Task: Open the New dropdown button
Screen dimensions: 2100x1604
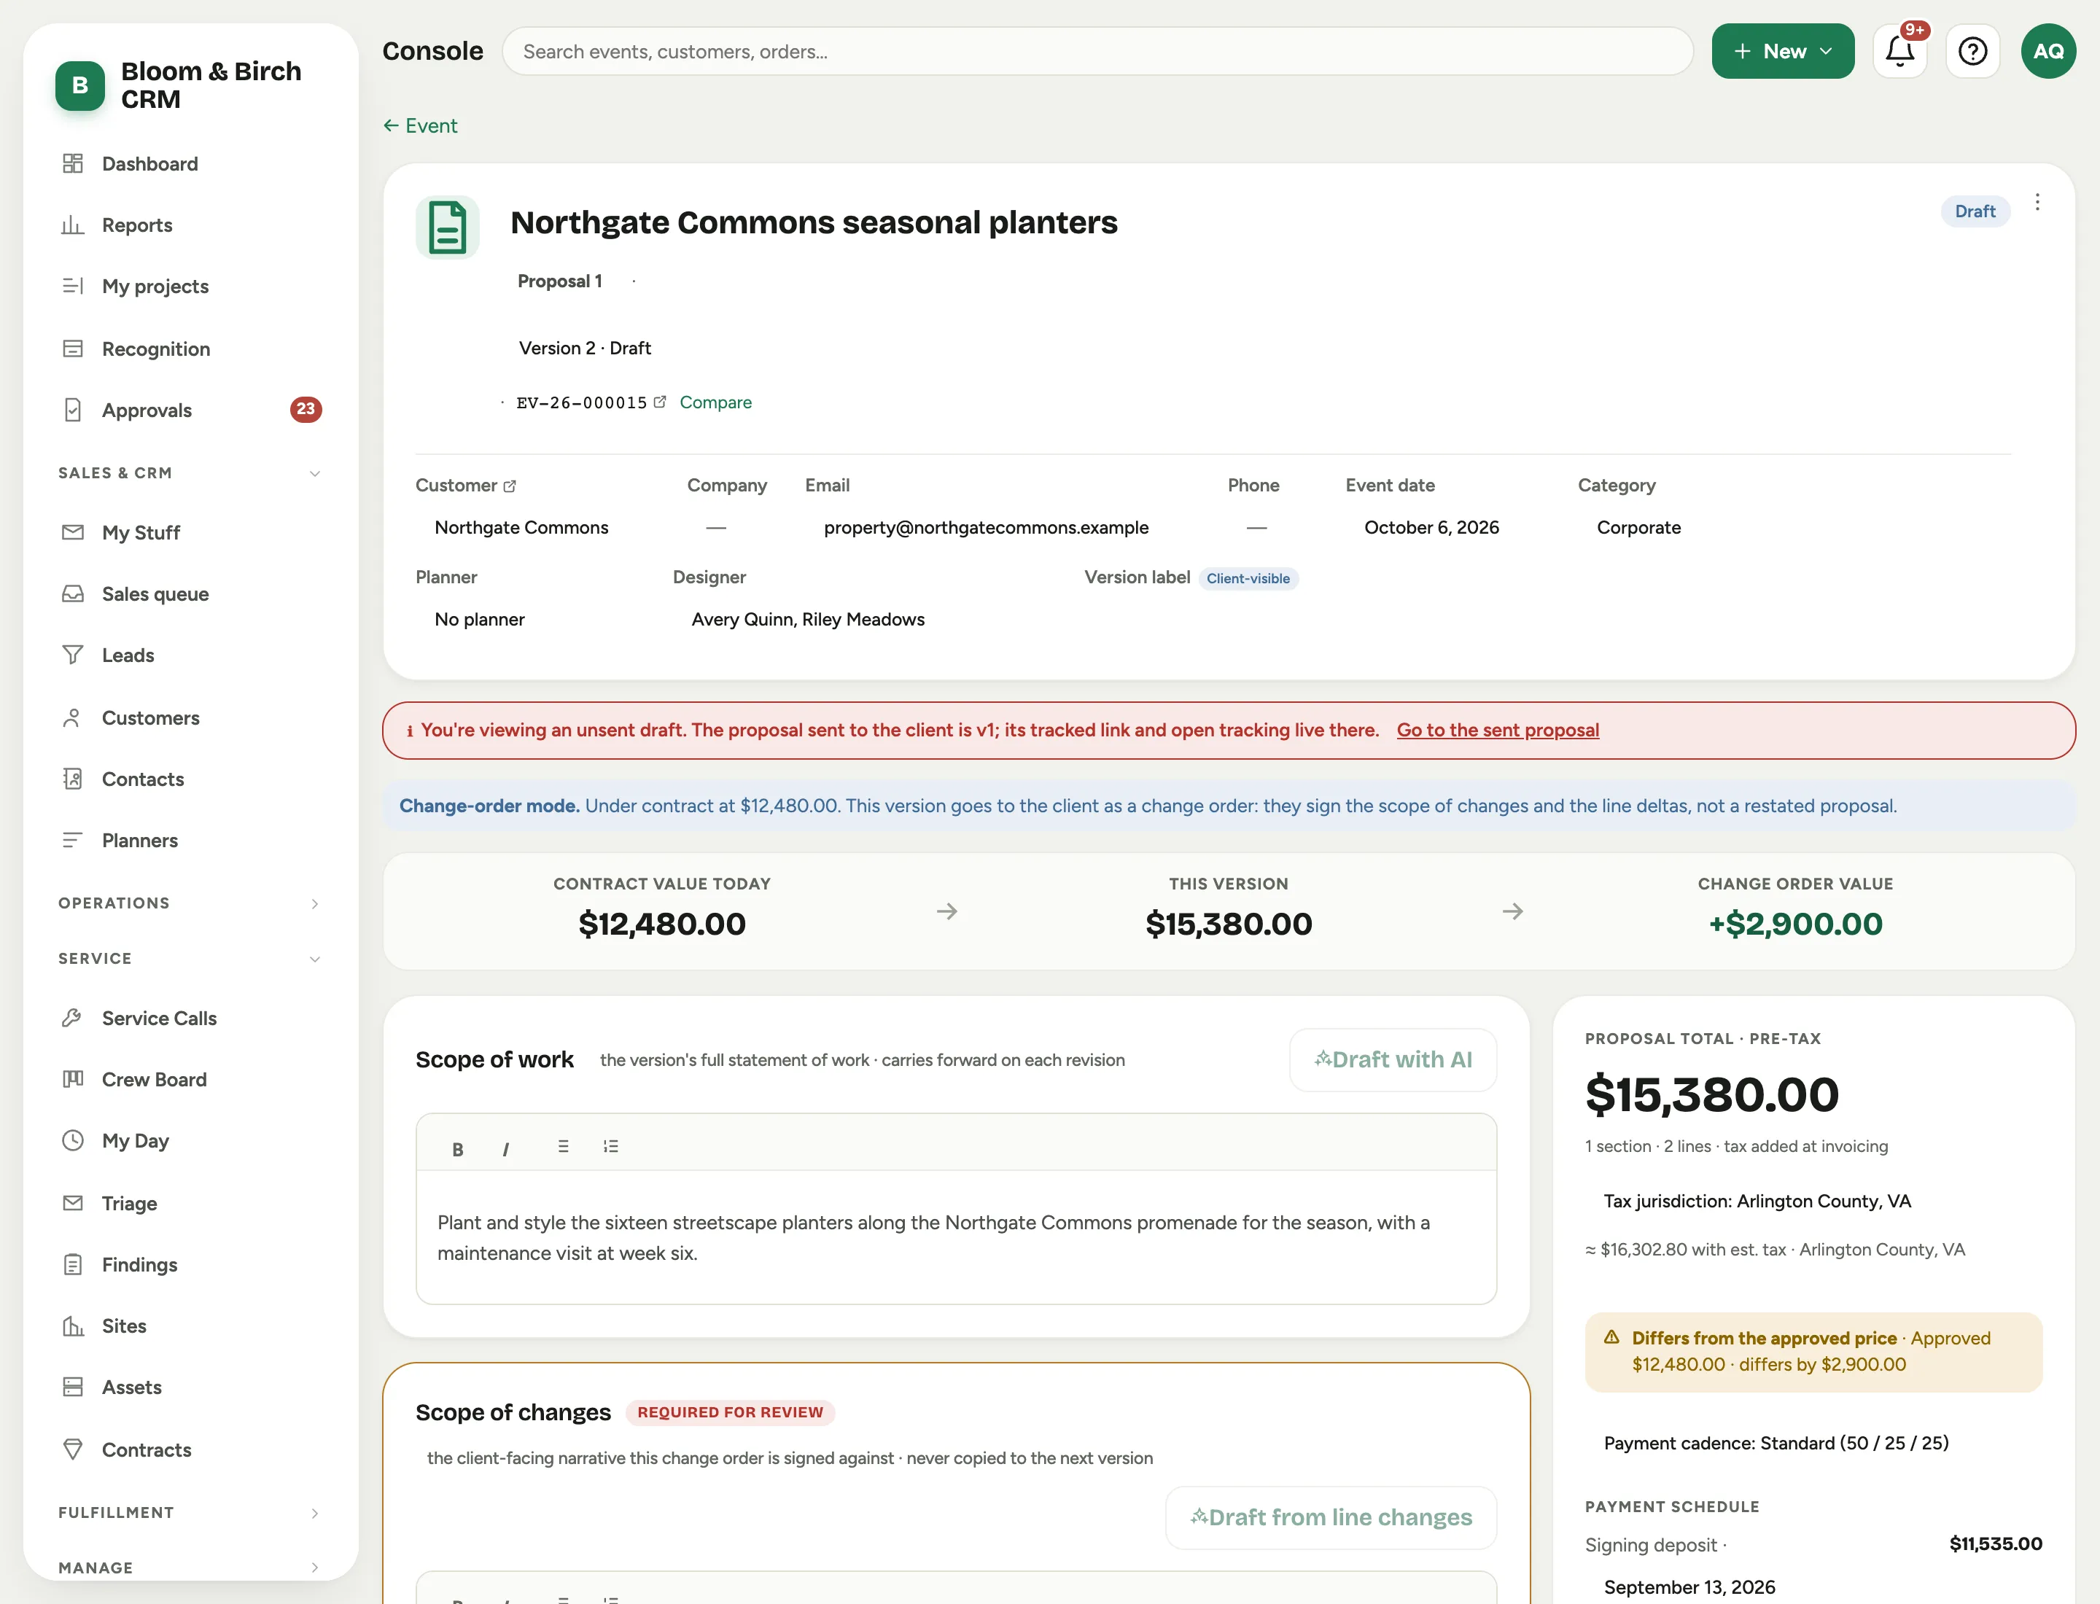Action: (1783, 50)
